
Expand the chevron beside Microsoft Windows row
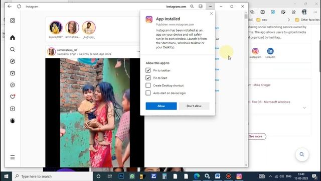coord(304,108)
